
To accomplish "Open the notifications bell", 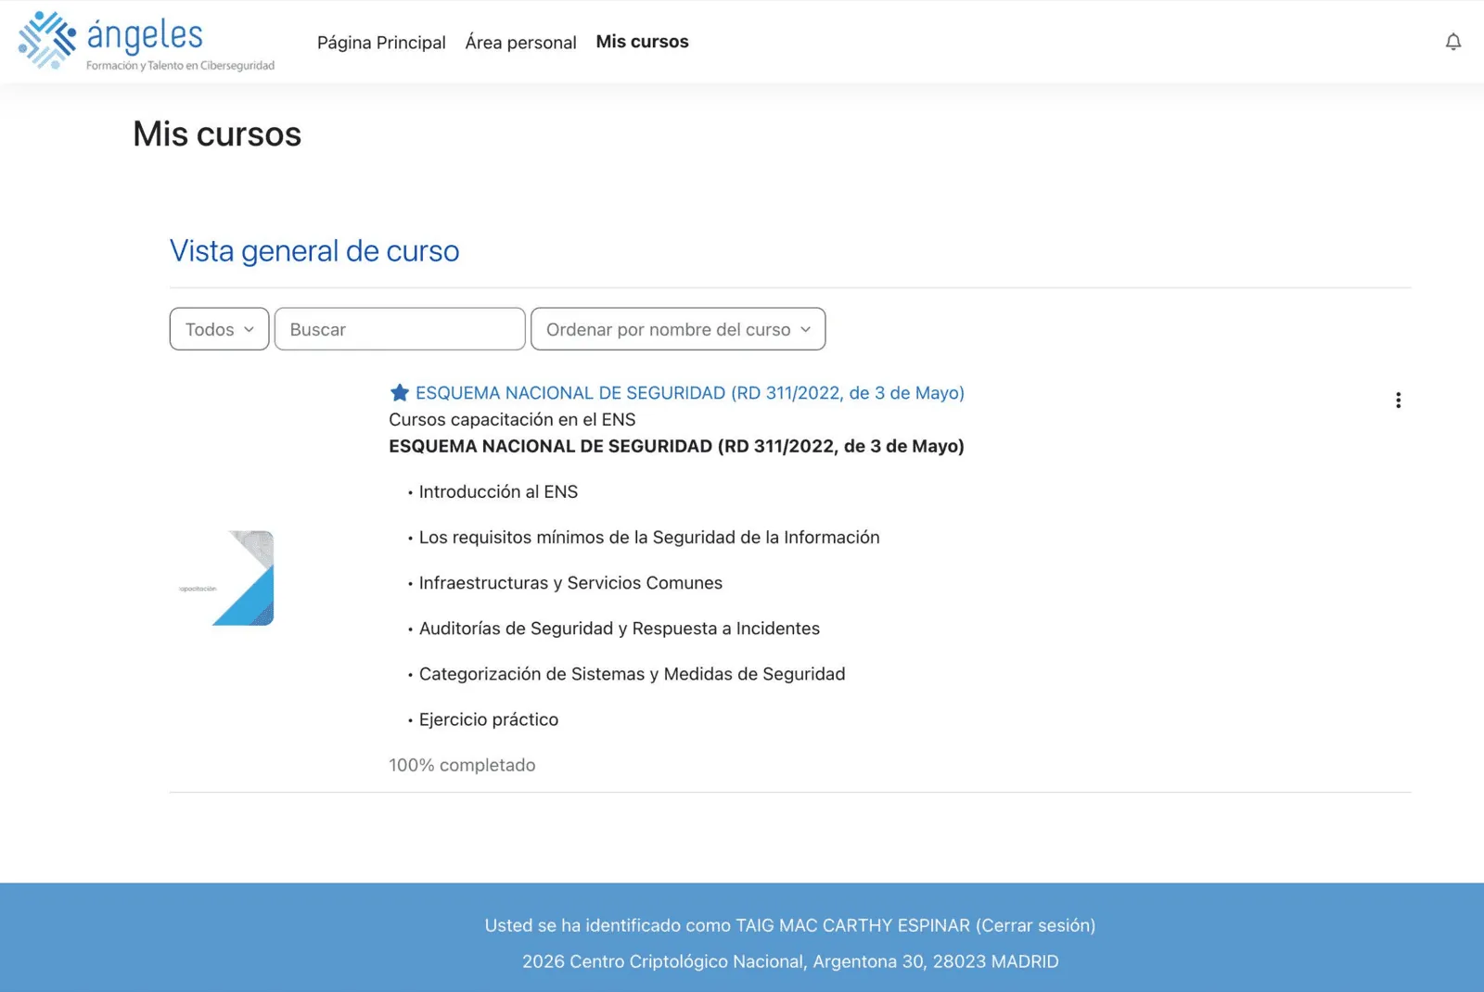I will click(1452, 42).
